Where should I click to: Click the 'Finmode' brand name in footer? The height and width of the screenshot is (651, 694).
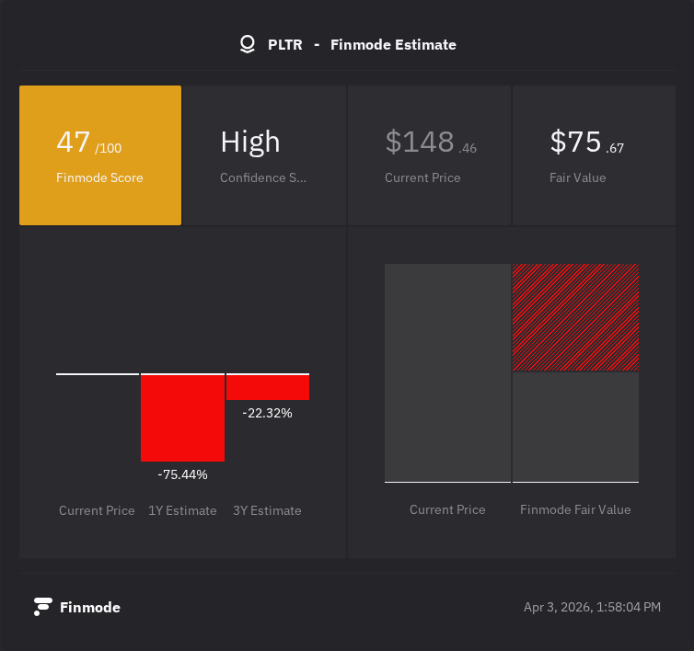coord(90,607)
